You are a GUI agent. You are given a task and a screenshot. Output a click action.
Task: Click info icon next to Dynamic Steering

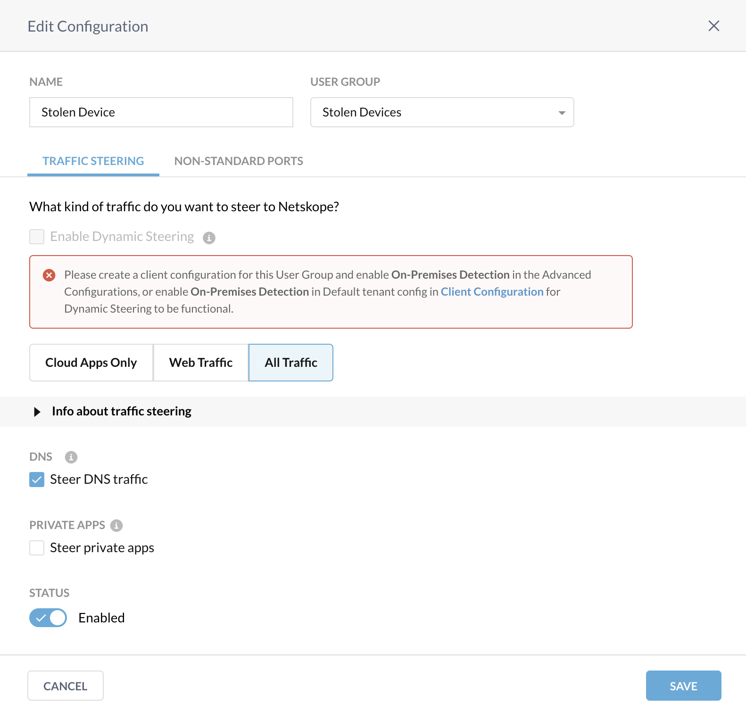(209, 238)
